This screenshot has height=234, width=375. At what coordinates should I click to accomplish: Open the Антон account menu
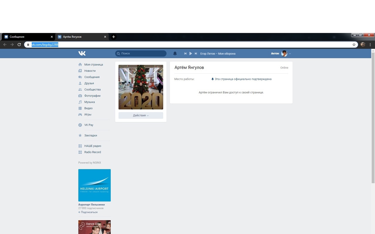click(281, 54)
